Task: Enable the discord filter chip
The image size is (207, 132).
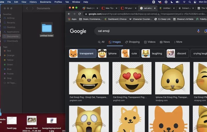Action: pyautogui.click(x=178, y=54)
